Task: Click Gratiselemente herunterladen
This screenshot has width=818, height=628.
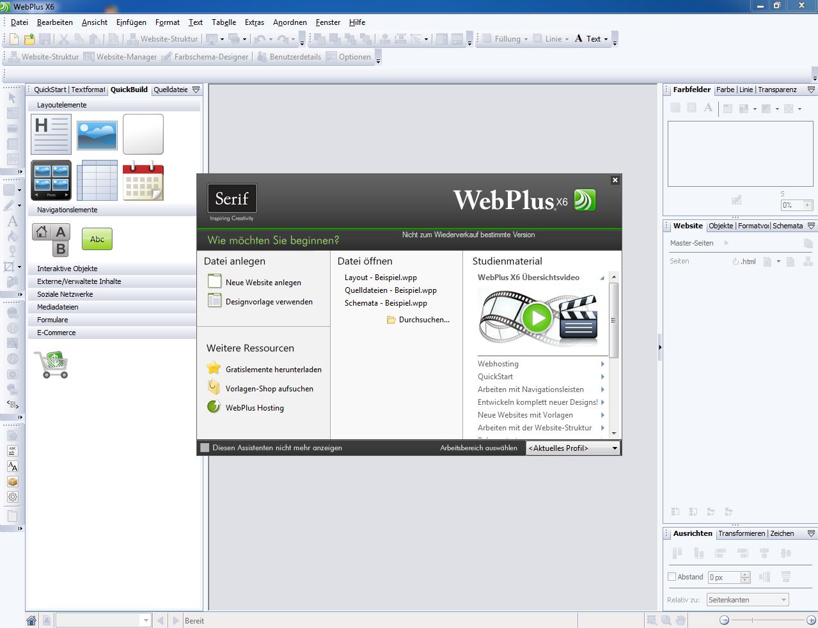Action: point(274,369)
